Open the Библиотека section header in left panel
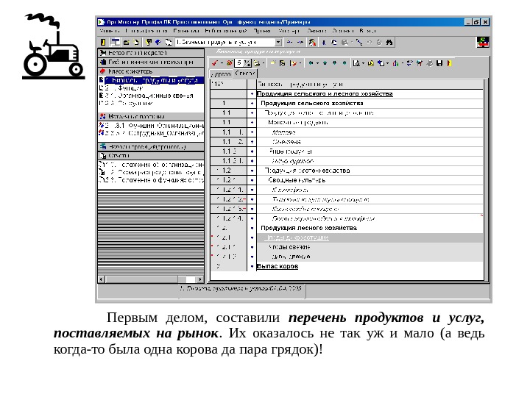The width and height of the screenshot is (530, 397). [151, 62]
